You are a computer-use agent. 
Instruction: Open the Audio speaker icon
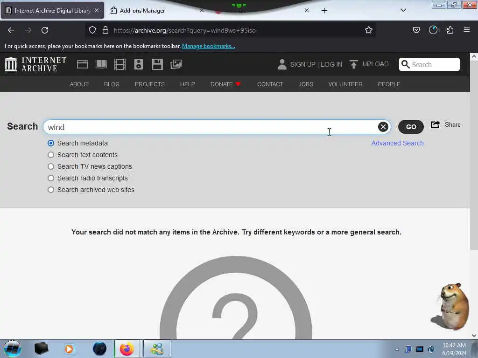[138, 64]
